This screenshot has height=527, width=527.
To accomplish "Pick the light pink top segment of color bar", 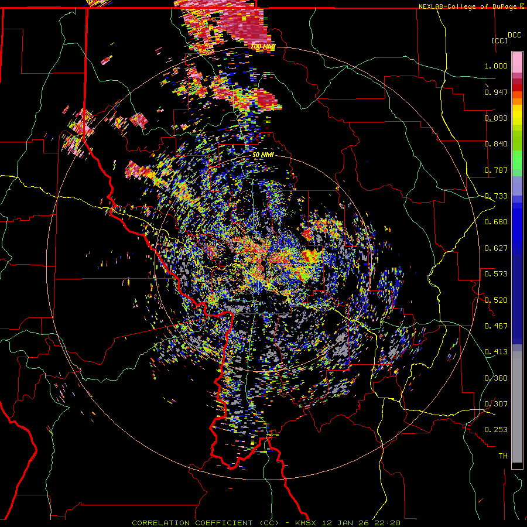I will [x=517, y=62].
